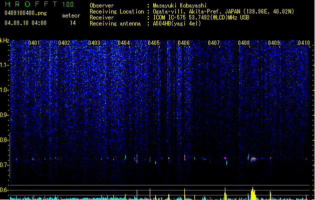Click the meteor count label

click(x=71, y=15)
